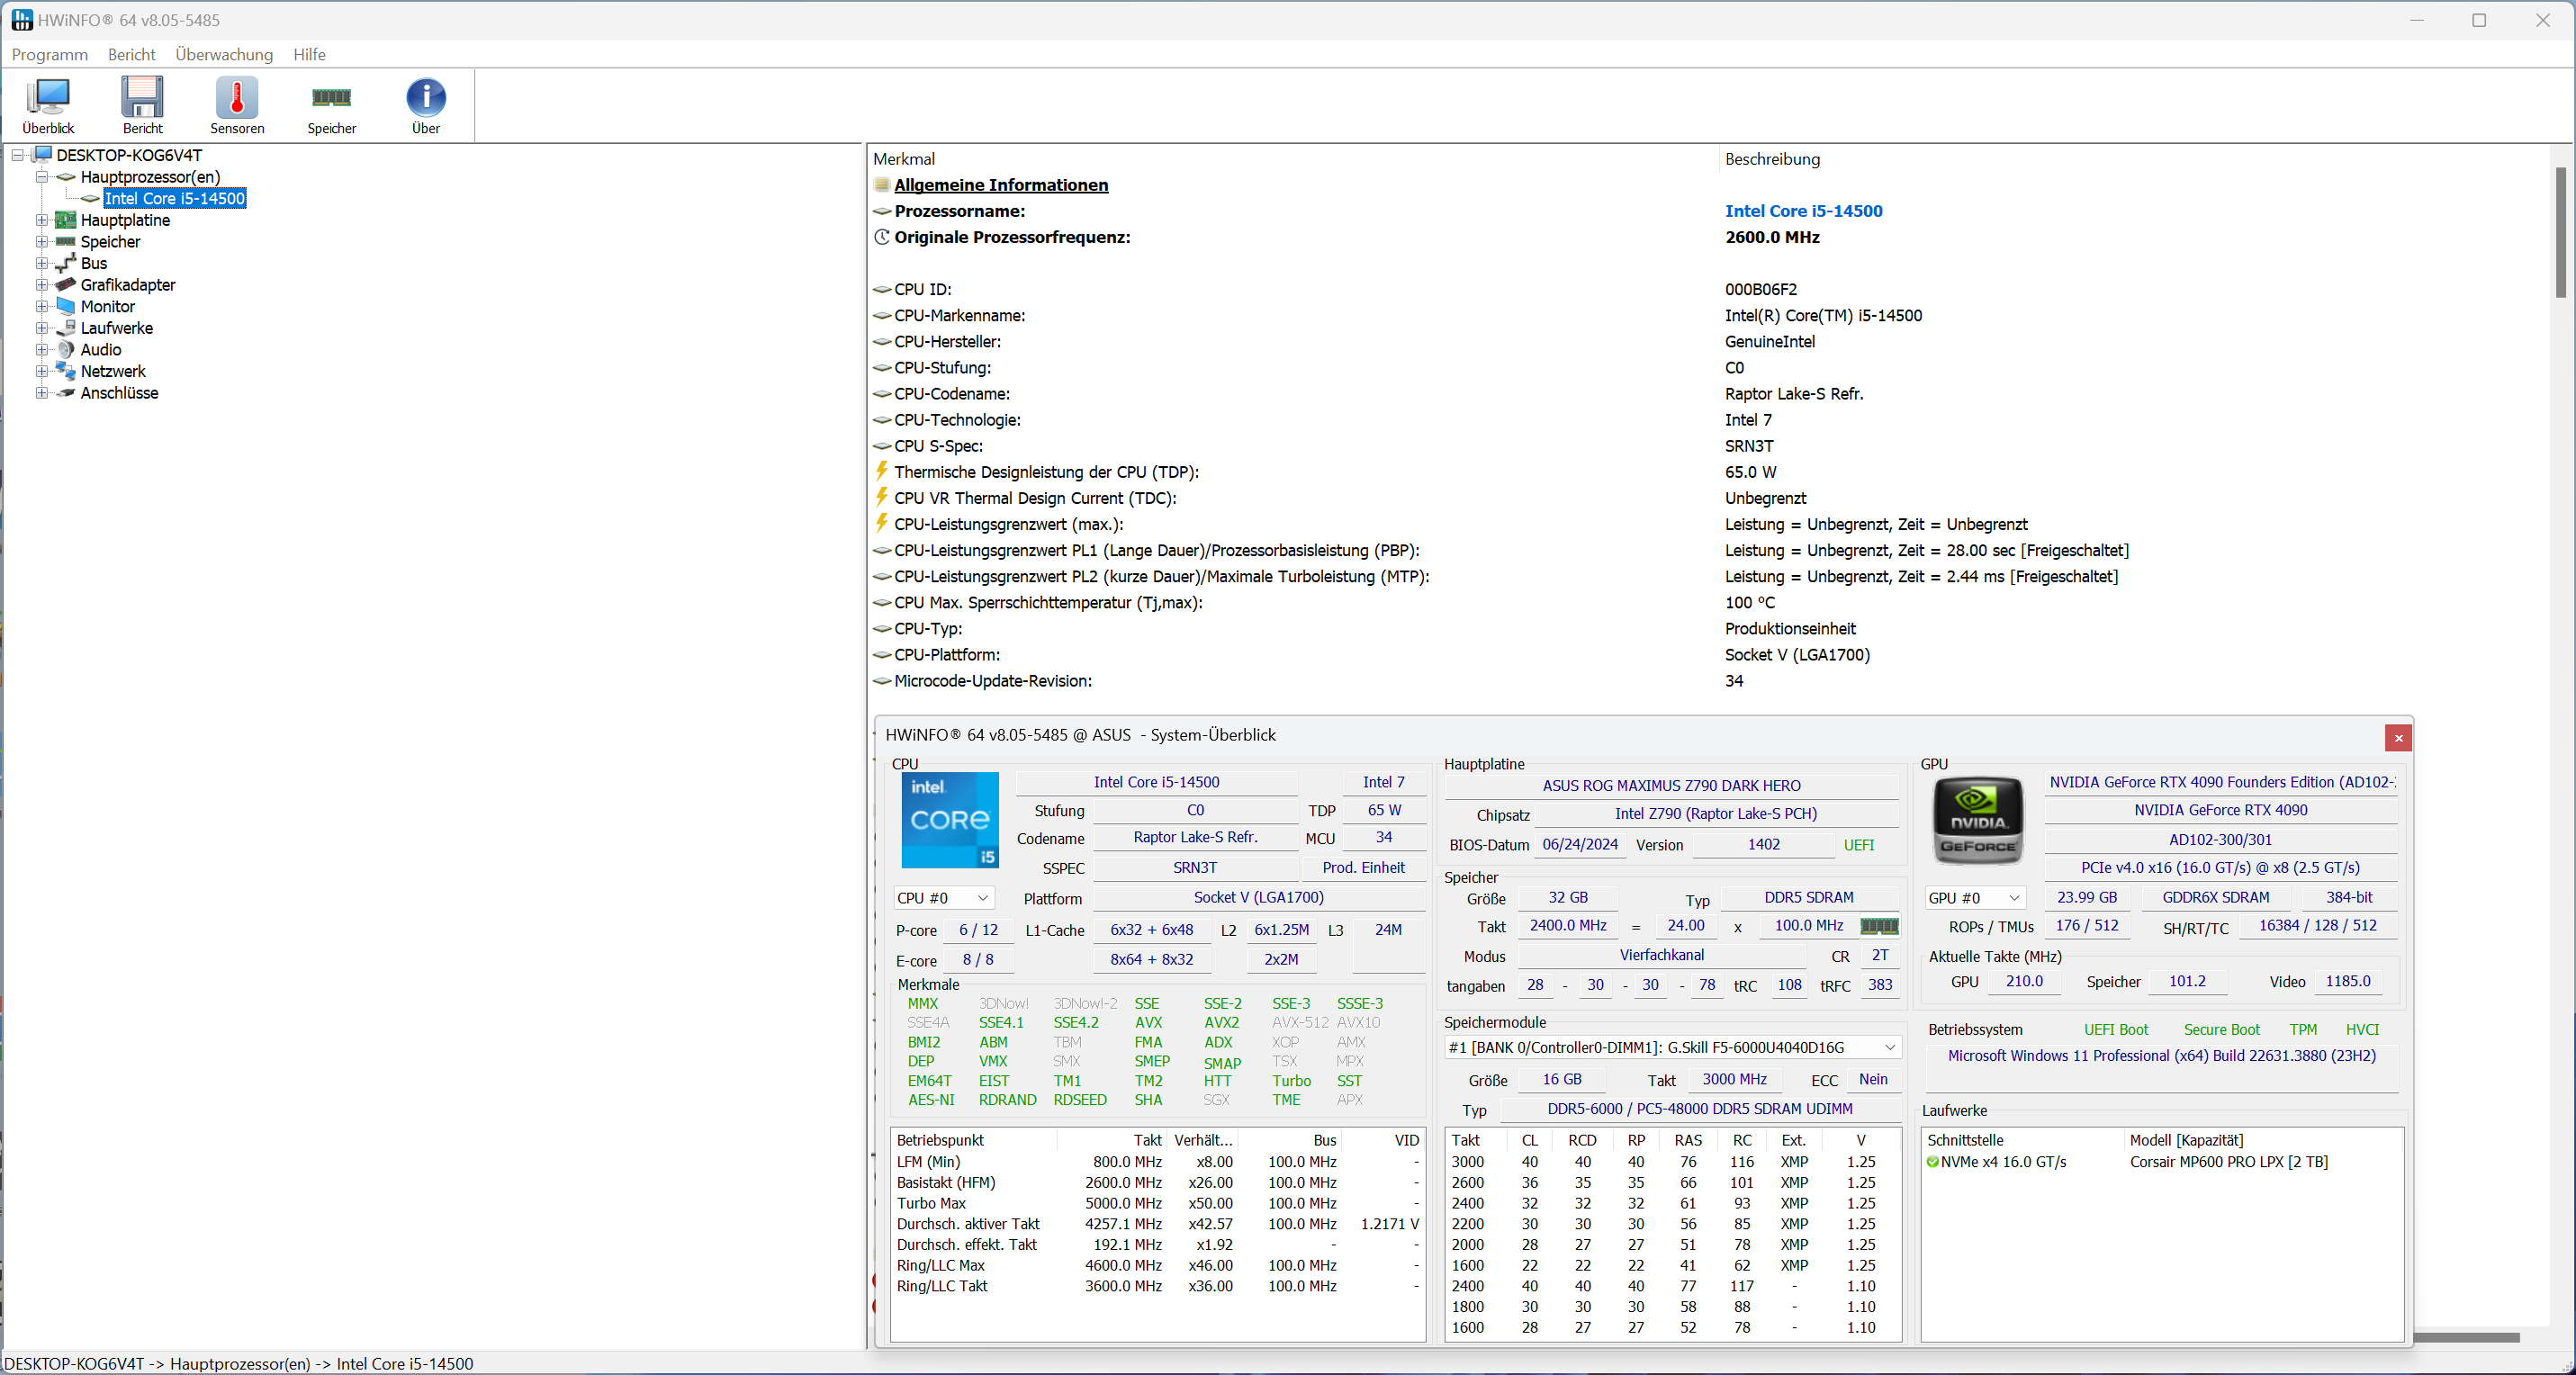
Task: Click the Corsair MP600 PRO LPX drive entry
Action: pyautogui.click(x=2229, y=1162)
